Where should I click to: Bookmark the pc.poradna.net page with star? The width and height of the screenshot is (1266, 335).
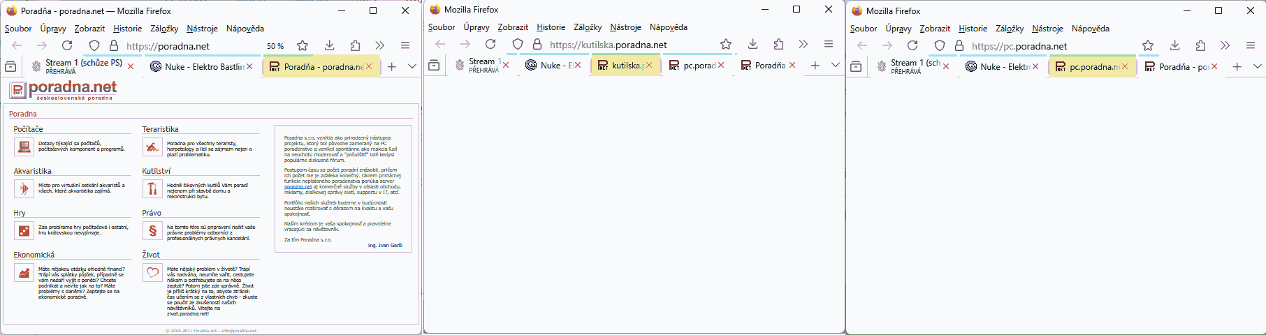(1148, 45)
